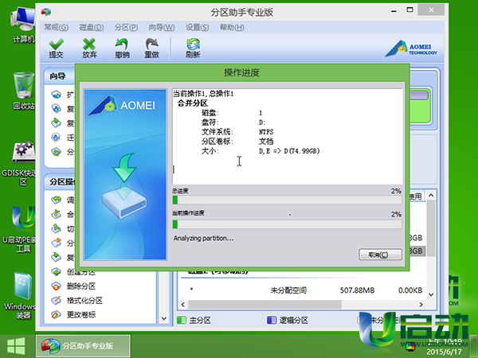Image resolution: width=478 pixels, height=358 pixels.
Task: Click the D,E => D(74.99GB) size text
Action: [x=289, y=150]
